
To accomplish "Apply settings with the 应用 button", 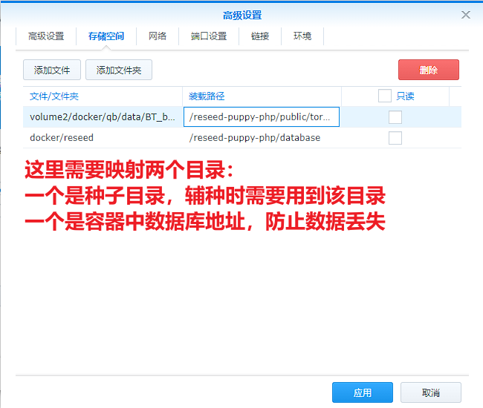I will coord(362,392).
